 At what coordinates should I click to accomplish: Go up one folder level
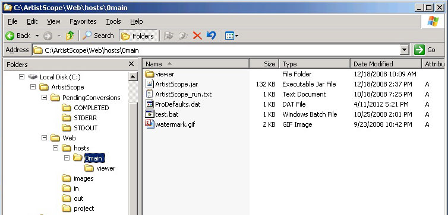[70, 36]
